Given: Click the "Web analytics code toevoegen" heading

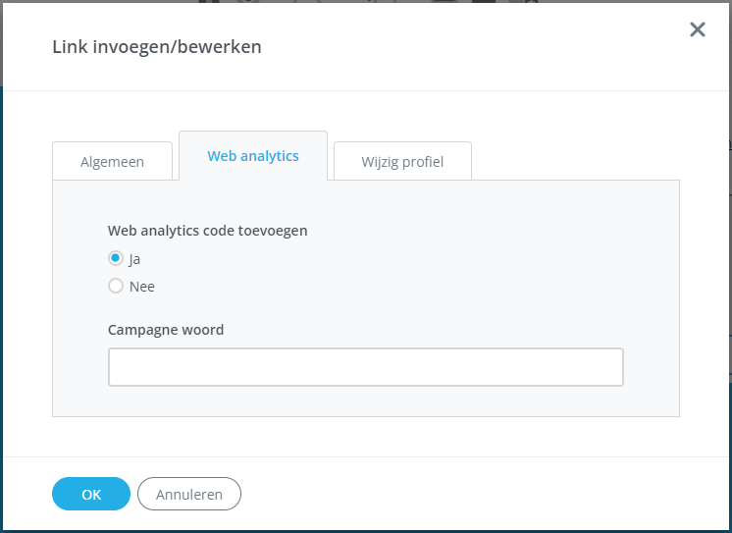Looking at the screenshot, I should (207, 231).
